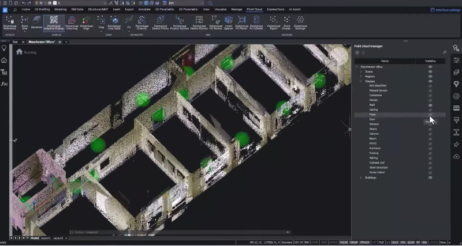
Task: Click the Pointcloud Crop Solid tool
Action: [114, 23]
